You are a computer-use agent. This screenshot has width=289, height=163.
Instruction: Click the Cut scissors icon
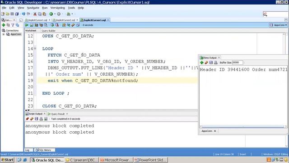35,14
